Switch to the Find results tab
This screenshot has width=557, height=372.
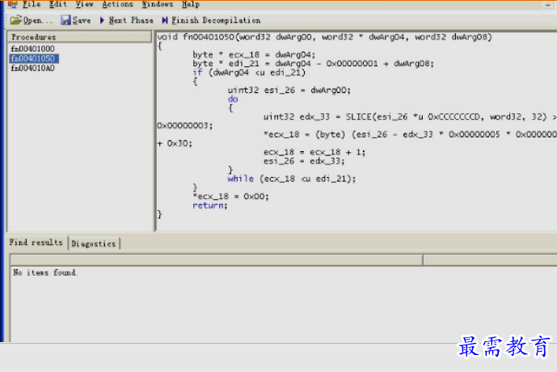(36, 243)
